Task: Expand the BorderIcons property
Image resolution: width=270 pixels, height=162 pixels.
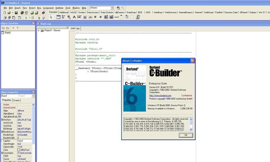Action: coord(2,132)
